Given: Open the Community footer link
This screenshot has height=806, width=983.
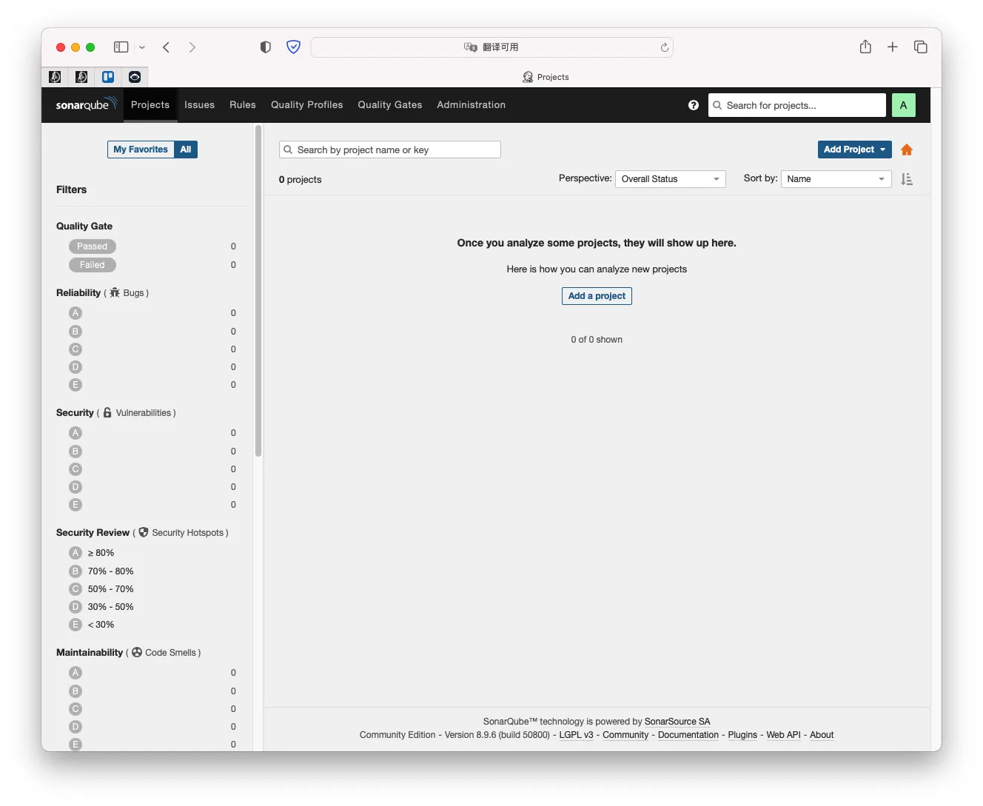Looking at the screenshot, I should click(625, 735).
